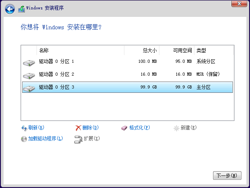Open 加载驱动程序(L) link
250x188 pixels.
(x=45, y=138)
